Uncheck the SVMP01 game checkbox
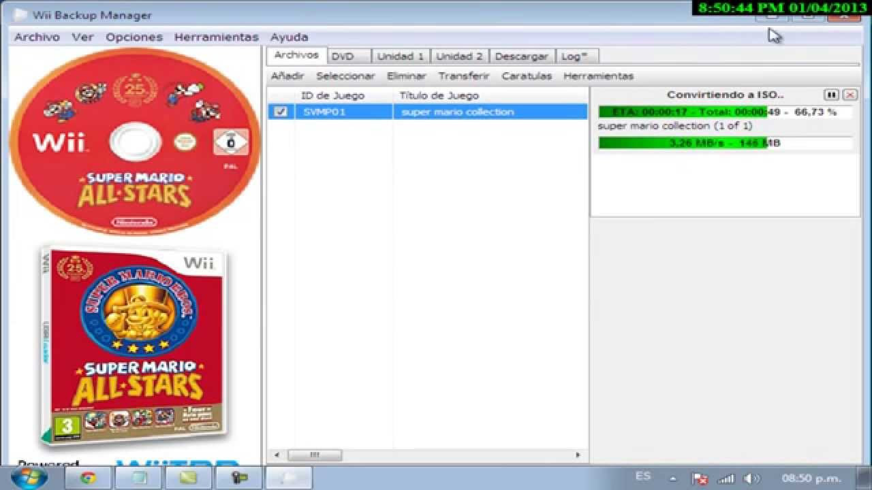The height and width of the screenshot is (490, 872). [x=281, y=112]
